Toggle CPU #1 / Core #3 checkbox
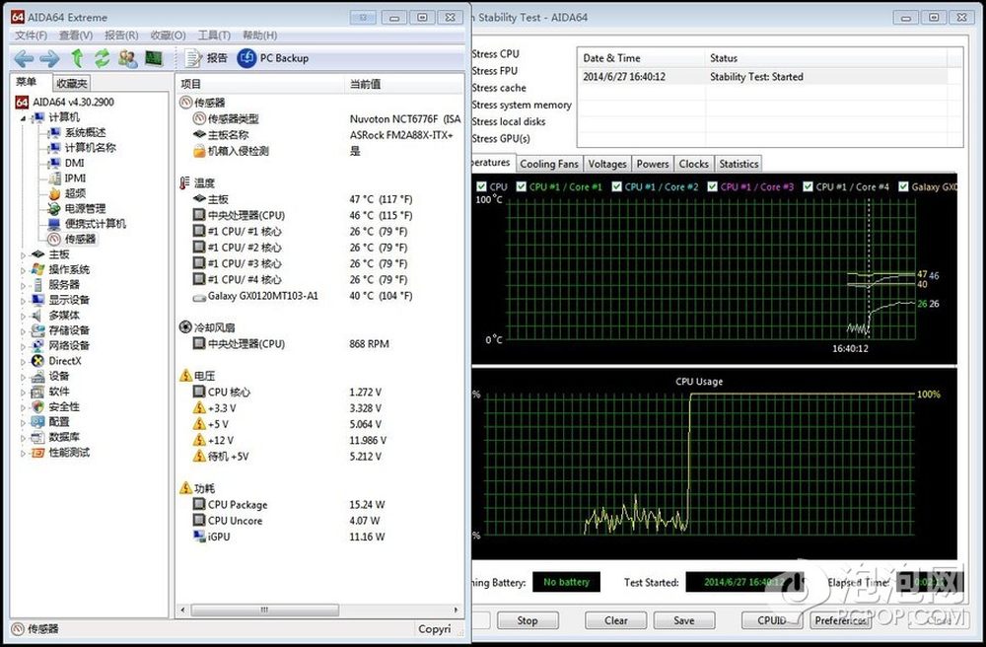The height and width of the screenshot is (647, 986). 713,186
